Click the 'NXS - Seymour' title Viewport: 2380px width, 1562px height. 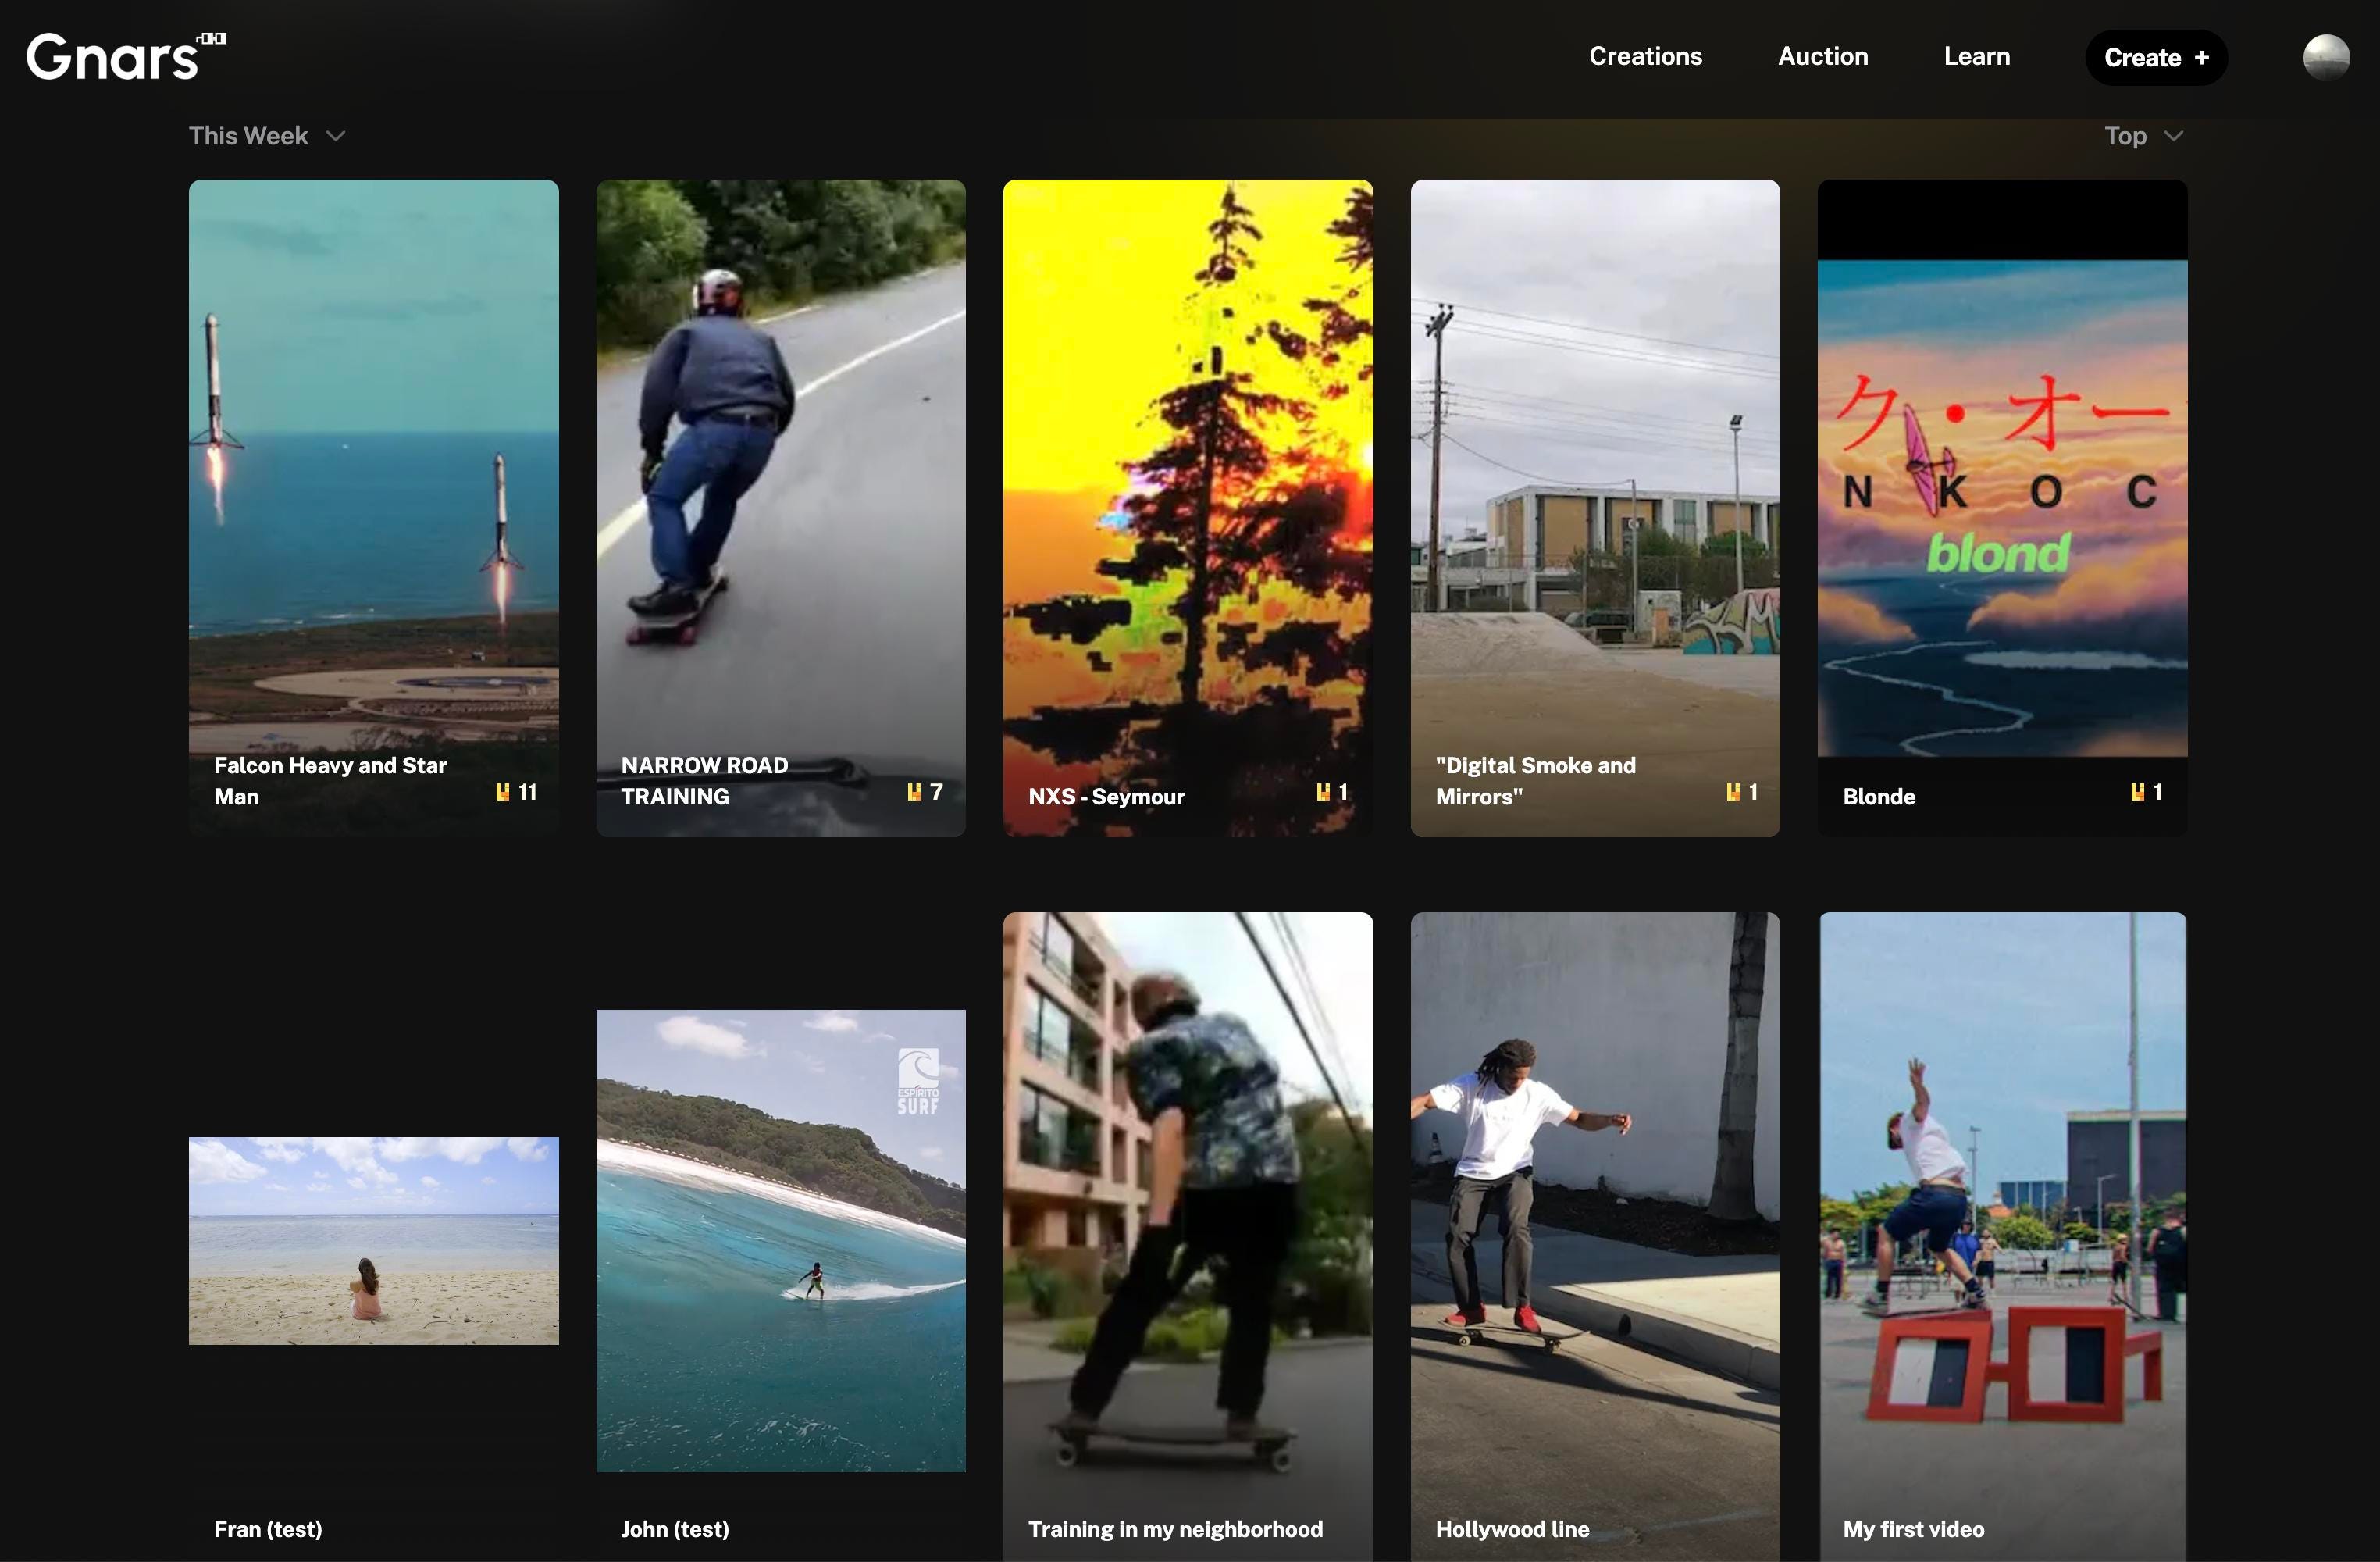(1106, 797)
